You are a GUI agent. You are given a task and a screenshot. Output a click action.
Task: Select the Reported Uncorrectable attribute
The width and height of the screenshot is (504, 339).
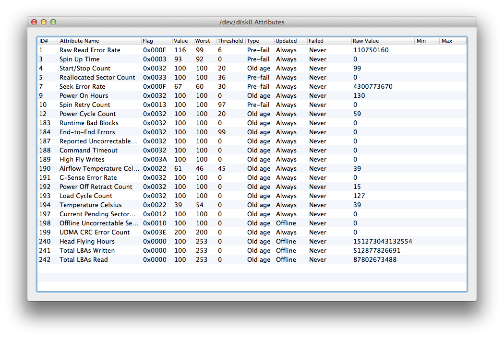[x=252, y=141]
